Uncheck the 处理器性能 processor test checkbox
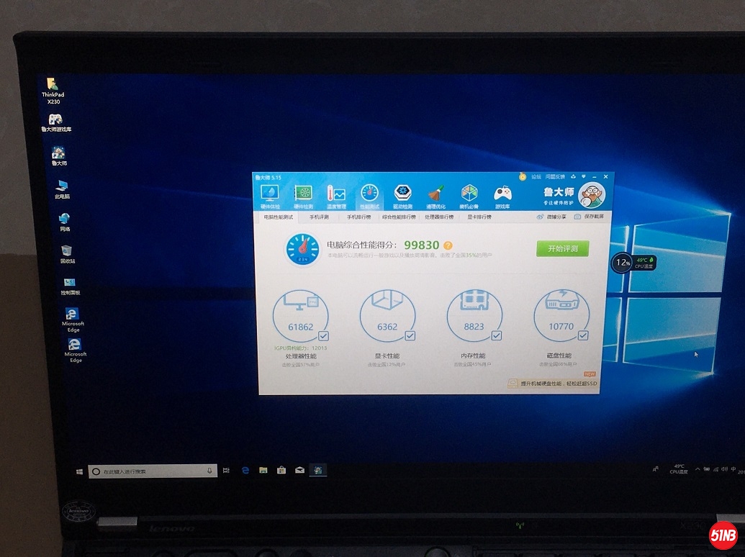Image resolution: width=745 pixels, height=557 pixels. tap(323, 336)
